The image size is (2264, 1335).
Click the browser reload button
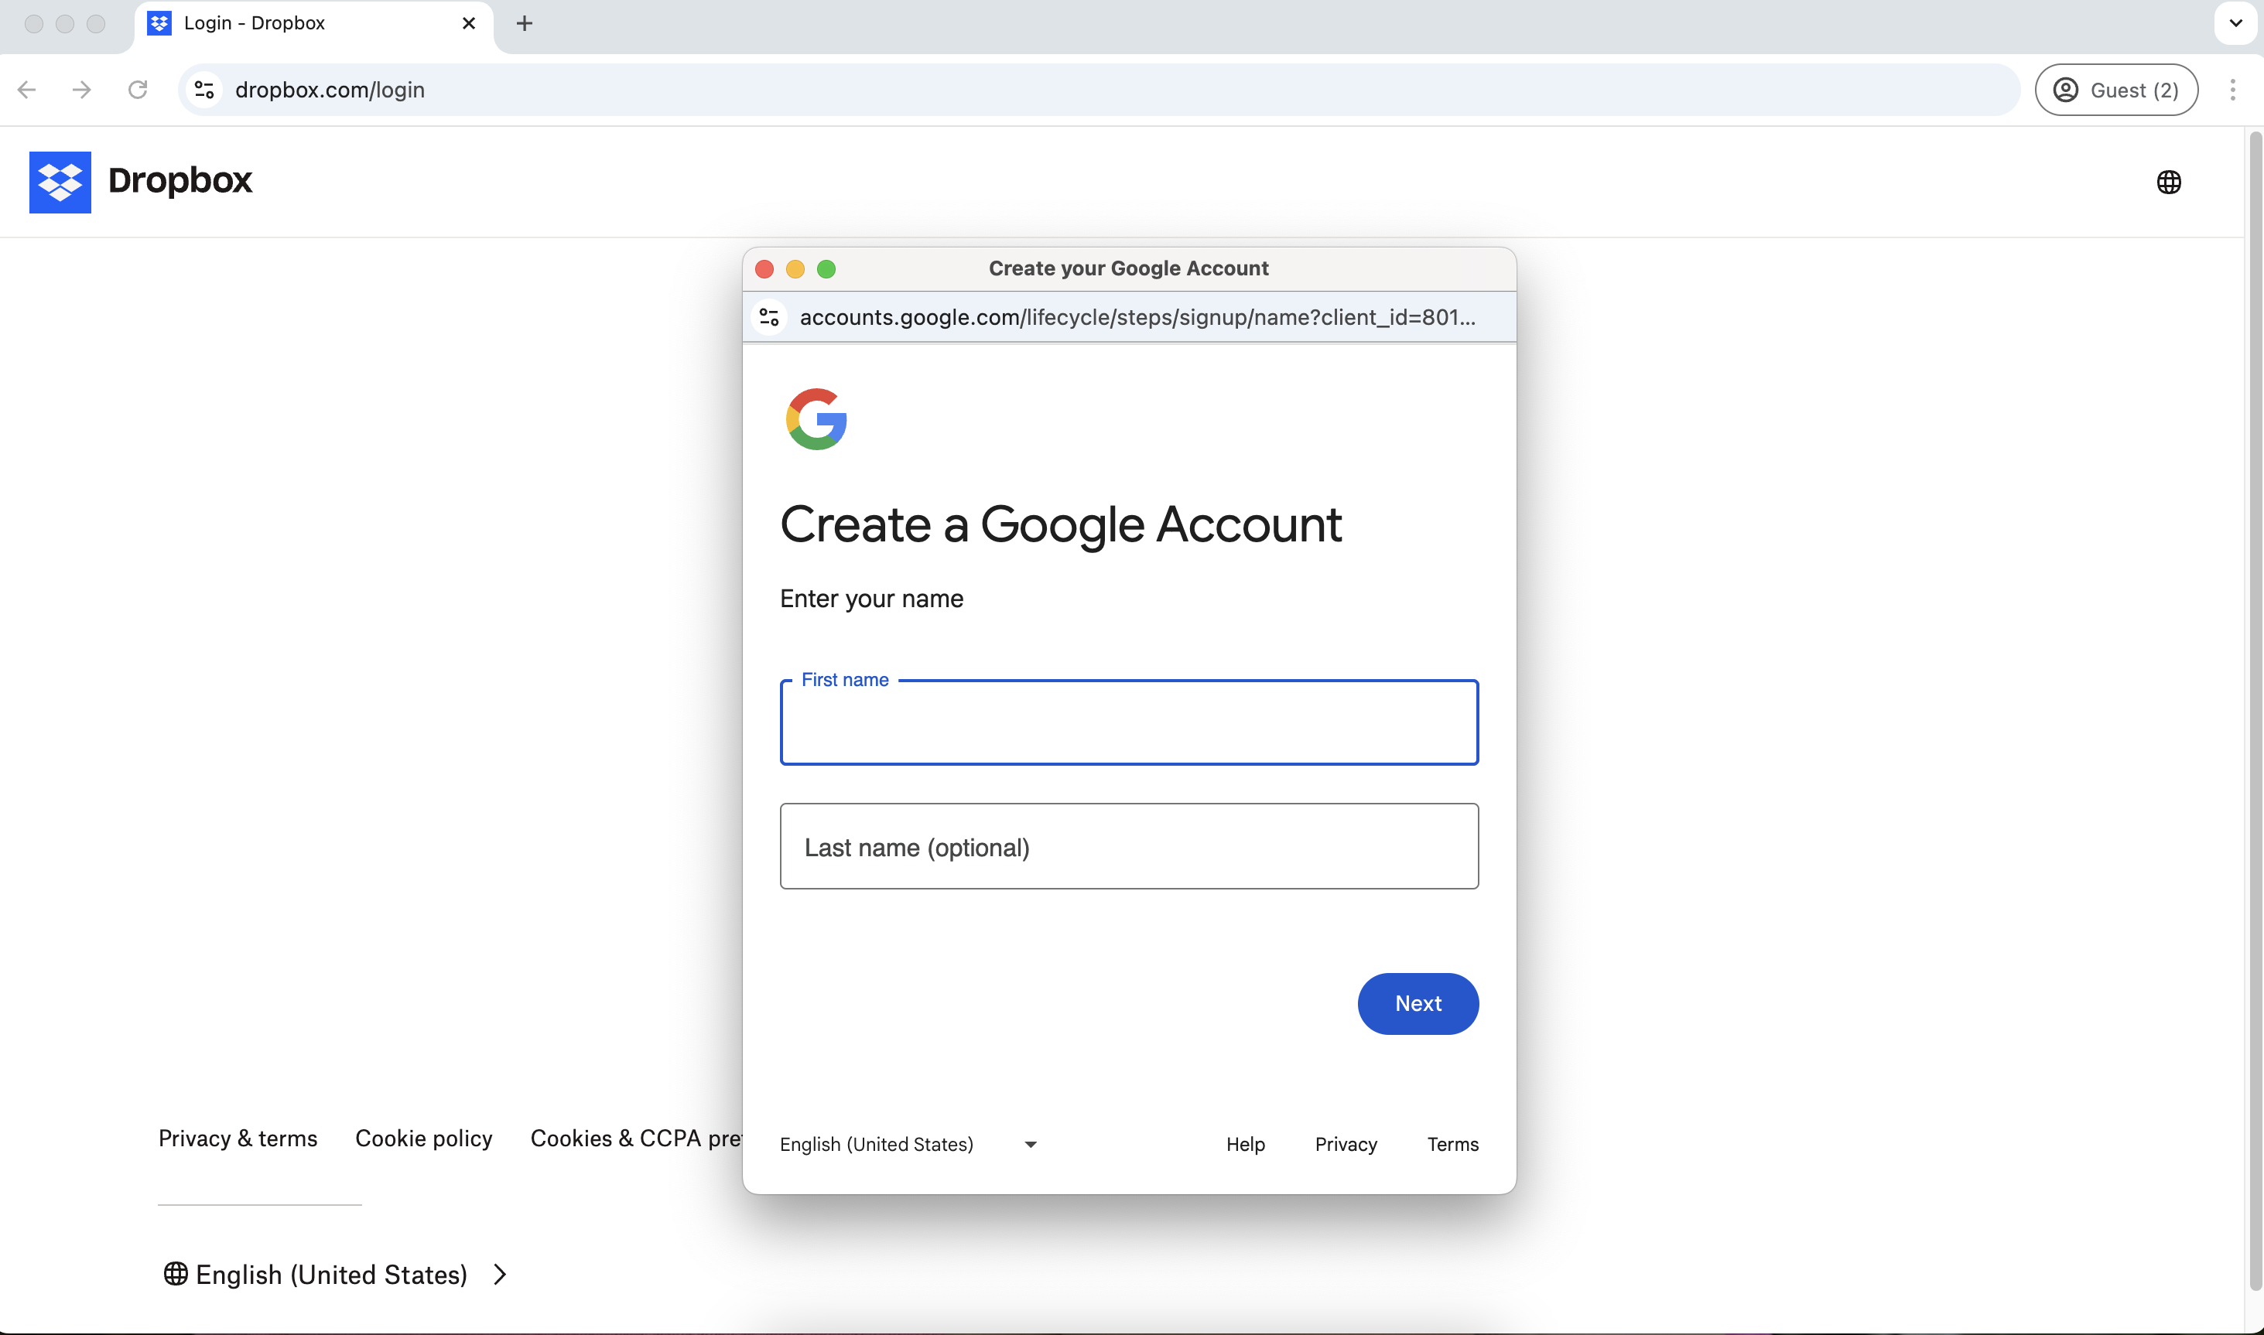[x=138, y=90]
